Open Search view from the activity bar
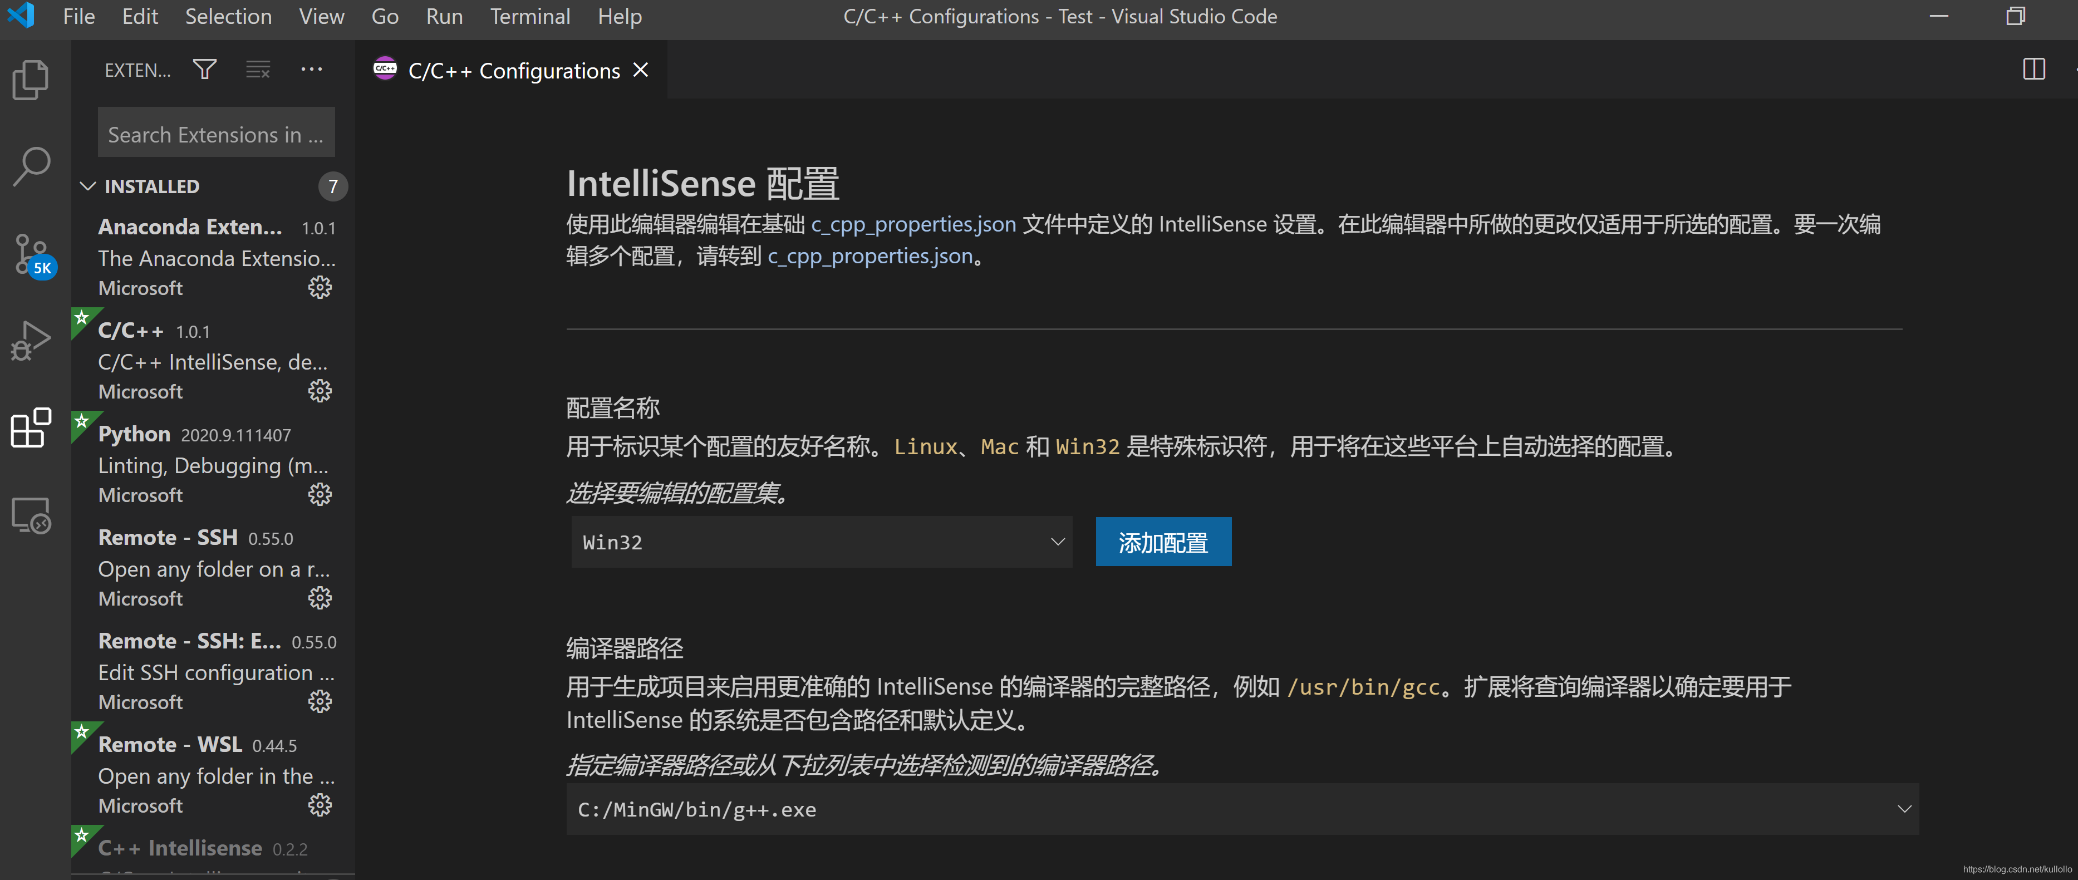Image resolution: width=2078 pixels, height=880 pixels. 31,165
